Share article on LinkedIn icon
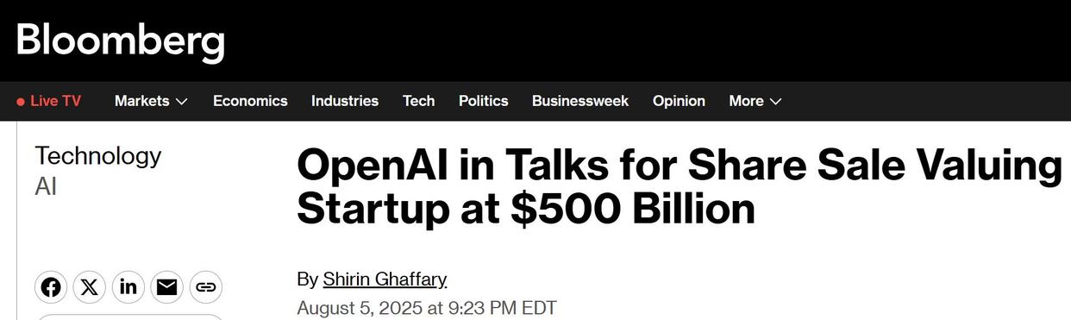 pos(128,286)
